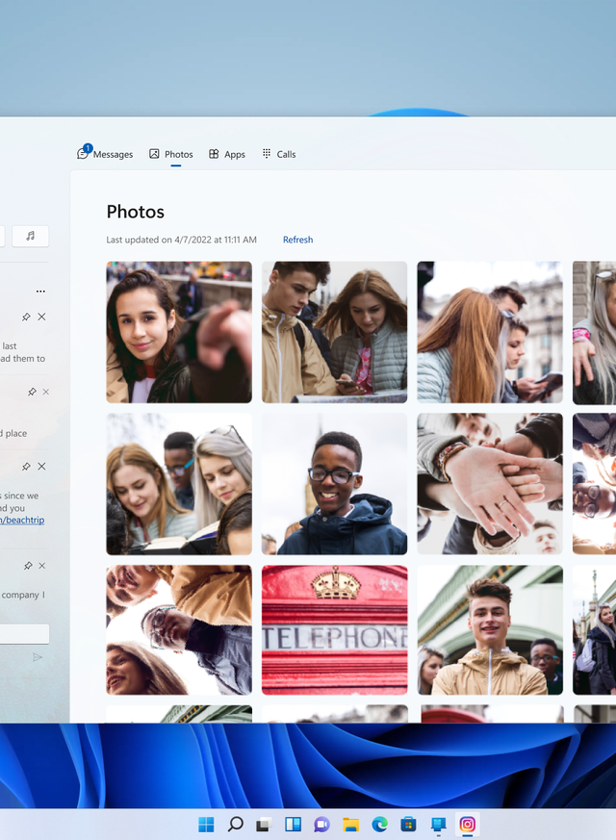Open the Messages tab

click(105, 154)
